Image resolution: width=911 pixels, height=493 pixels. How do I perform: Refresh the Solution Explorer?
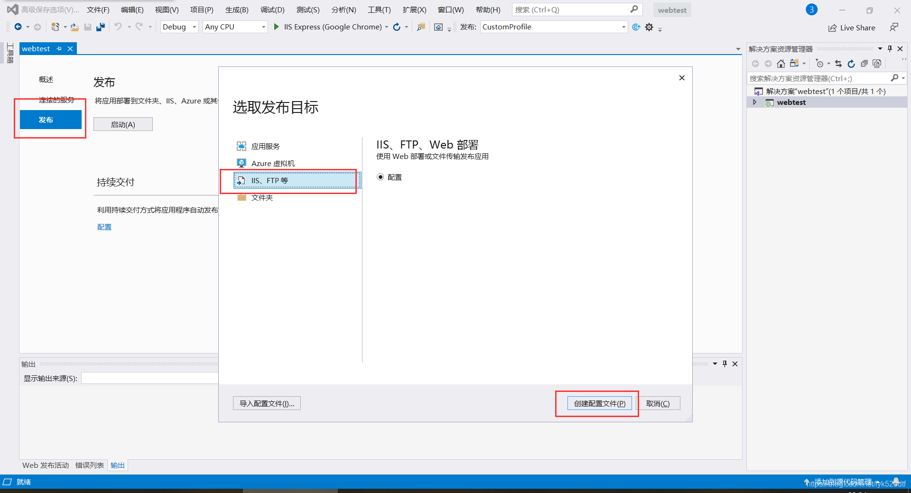pos(851,64)
